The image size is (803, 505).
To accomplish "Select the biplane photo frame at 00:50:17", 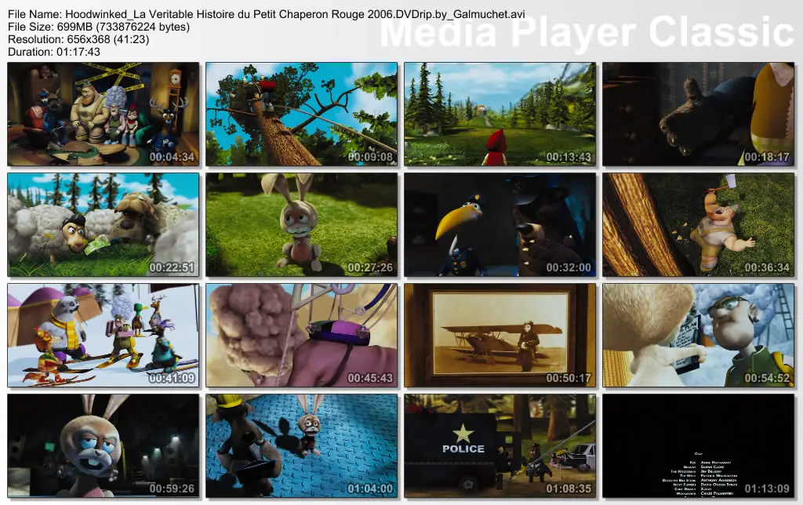I will (x=500, y=336).
